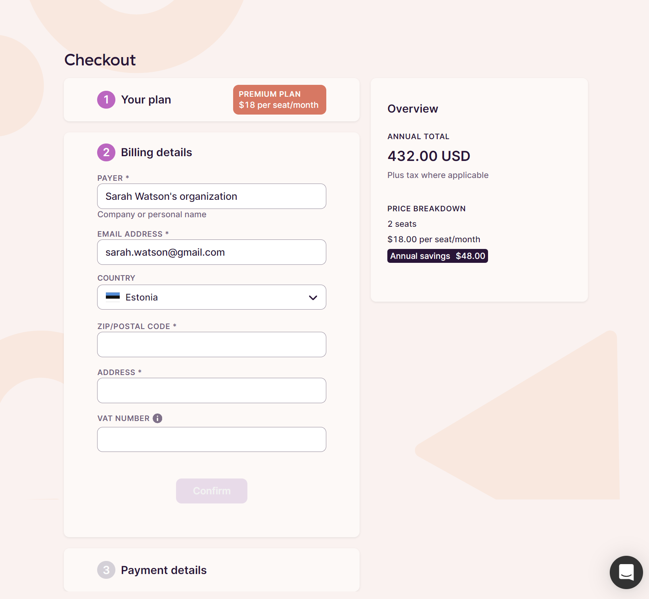Click the VAT number info icon
The height and width of the screenshot is (599, 649).
pyautogui.click(x=157, y=418)
